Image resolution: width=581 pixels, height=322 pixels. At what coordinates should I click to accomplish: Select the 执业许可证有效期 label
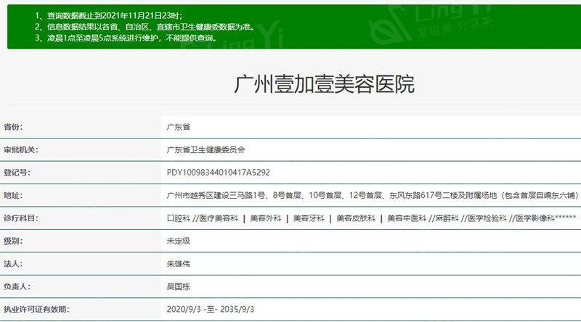tap(36, 310)
